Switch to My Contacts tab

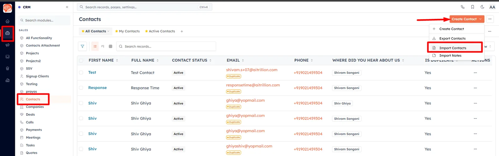point(127,31)
